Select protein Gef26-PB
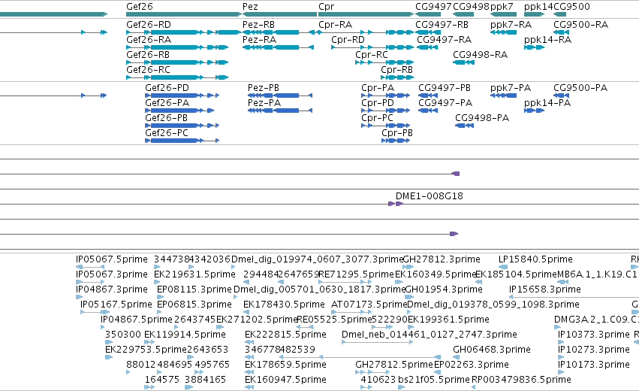Screen dimensions: 639x391 pyautogui.click(x=182, y=126)
